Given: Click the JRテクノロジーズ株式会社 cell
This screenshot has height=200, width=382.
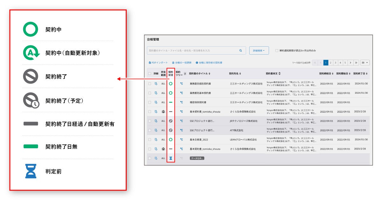Looking at the screenshot, I should tap(244, 121).
